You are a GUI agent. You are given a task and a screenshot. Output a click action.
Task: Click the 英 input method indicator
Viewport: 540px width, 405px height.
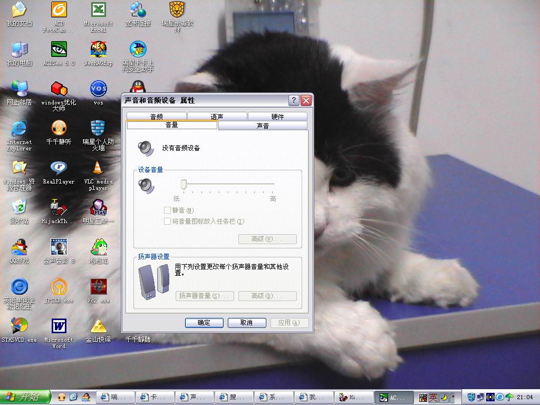click(433, 398)
